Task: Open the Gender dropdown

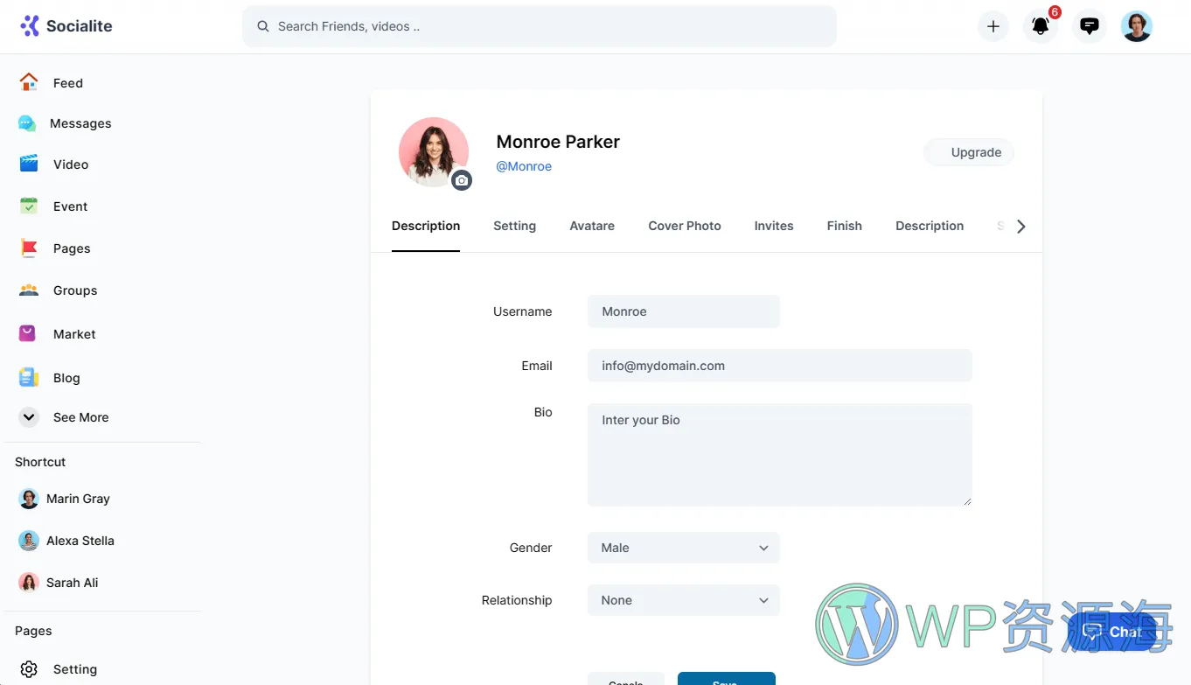Action: 683,548
